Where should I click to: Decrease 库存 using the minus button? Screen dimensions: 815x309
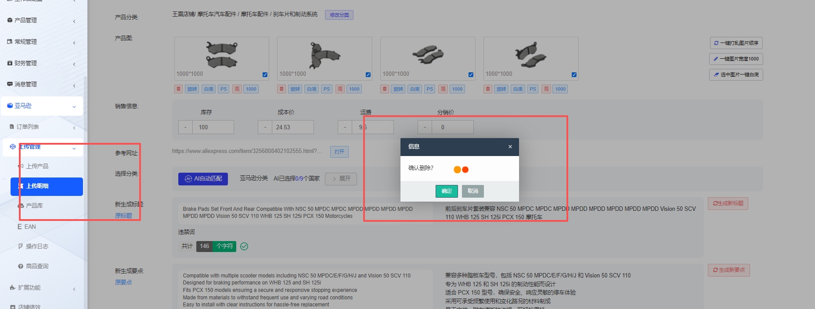point(185,127)
